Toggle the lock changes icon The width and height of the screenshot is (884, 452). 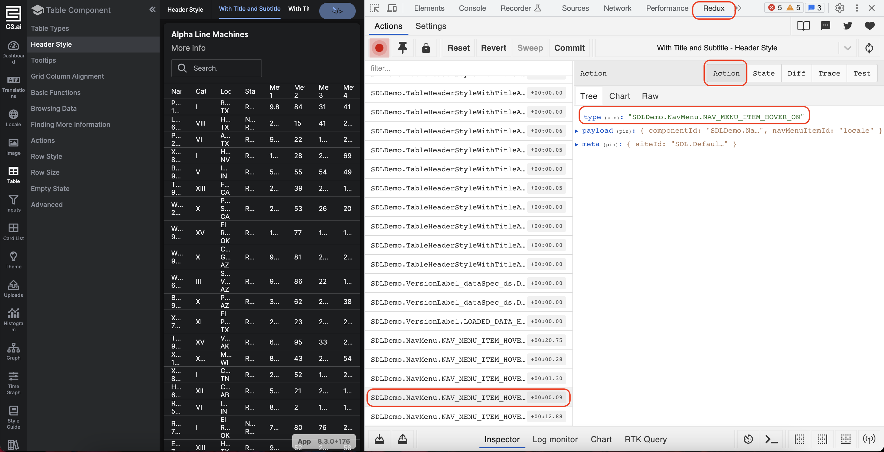[x=425, y=48]
